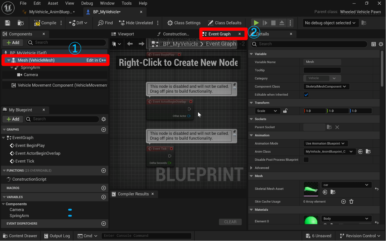Click the Eject button in toolbar
The image size is (386, 241).
pyautogui.click(x=282, y=23)
